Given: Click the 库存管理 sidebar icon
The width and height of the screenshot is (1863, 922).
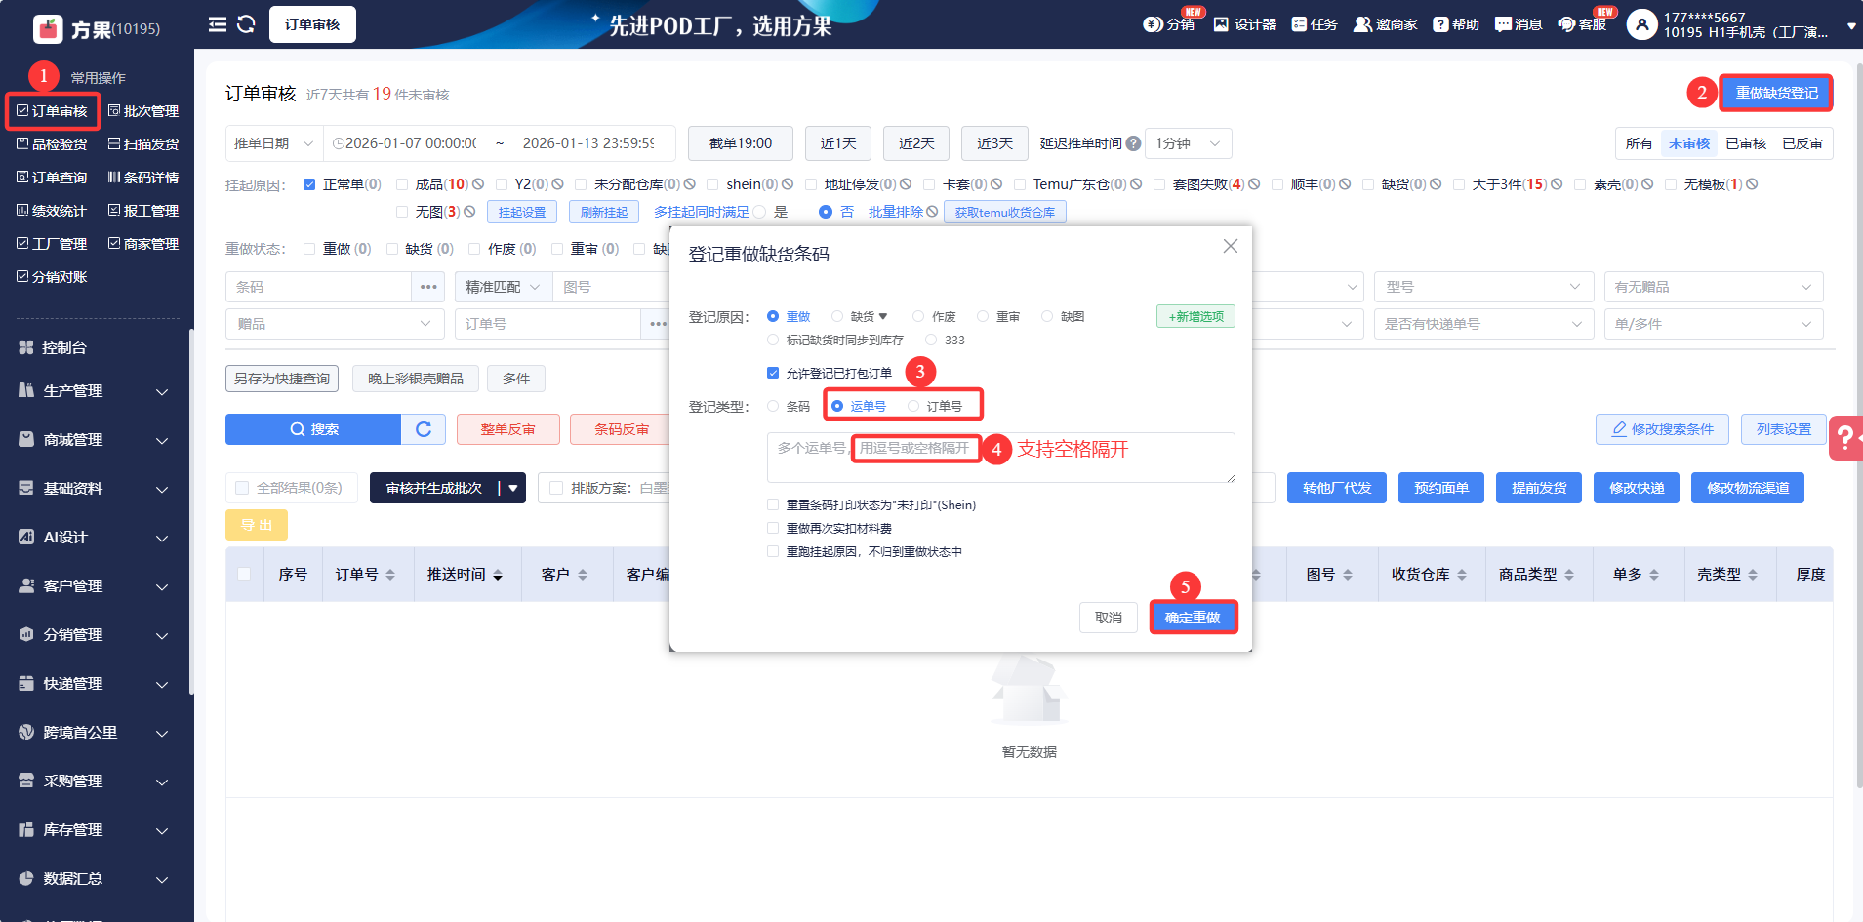Looking at the screenshot, I should (x=26, y=829).
